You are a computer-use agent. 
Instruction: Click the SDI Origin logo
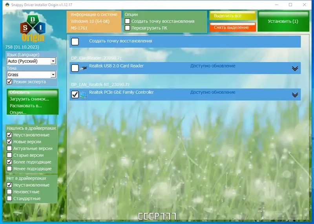[33, 28]
